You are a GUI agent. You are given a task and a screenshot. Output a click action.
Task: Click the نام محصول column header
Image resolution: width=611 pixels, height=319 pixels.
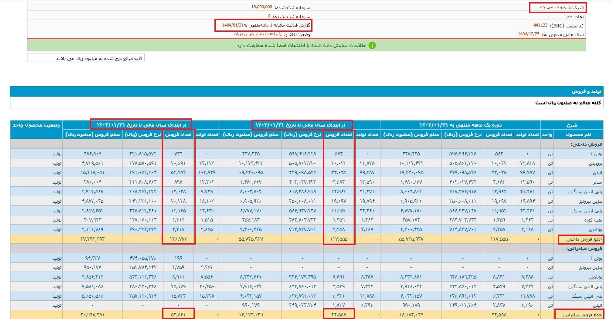578,134
